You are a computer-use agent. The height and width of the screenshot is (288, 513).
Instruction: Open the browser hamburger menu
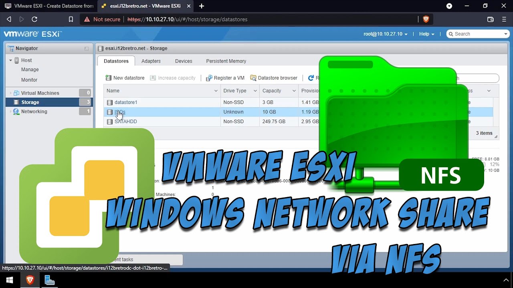tap(504, 19)
